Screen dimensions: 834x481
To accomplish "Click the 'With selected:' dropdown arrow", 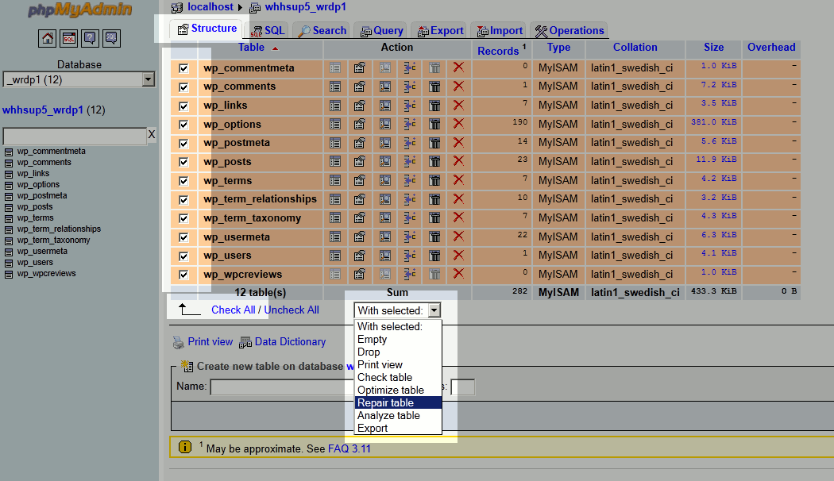I will click(434, 310).
